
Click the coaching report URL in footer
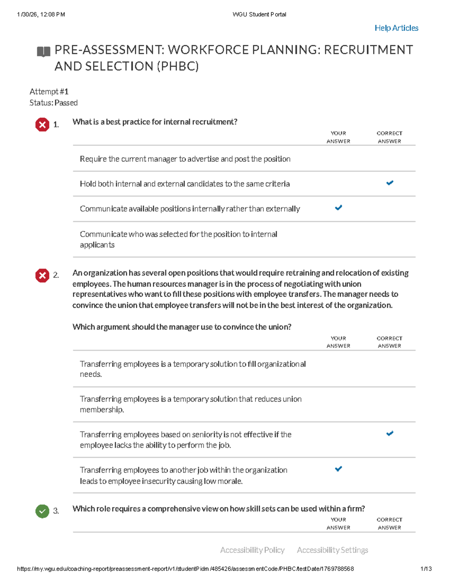click(185, 569)
